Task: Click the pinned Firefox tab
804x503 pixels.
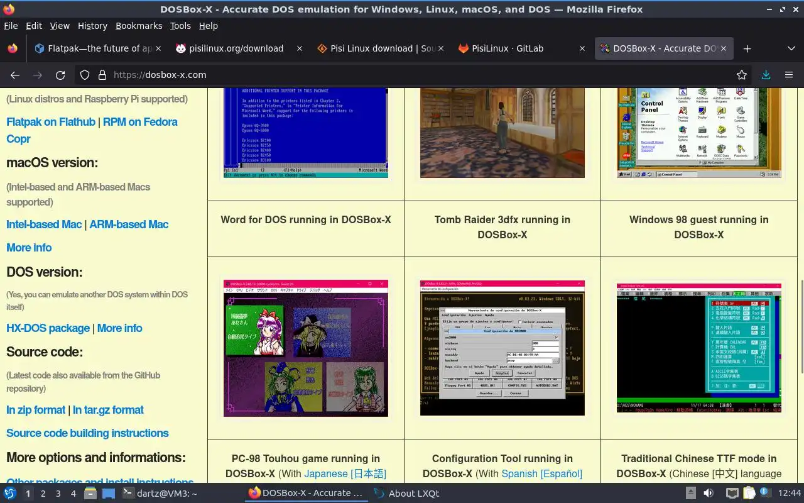Action: click(x=13, y=48)
